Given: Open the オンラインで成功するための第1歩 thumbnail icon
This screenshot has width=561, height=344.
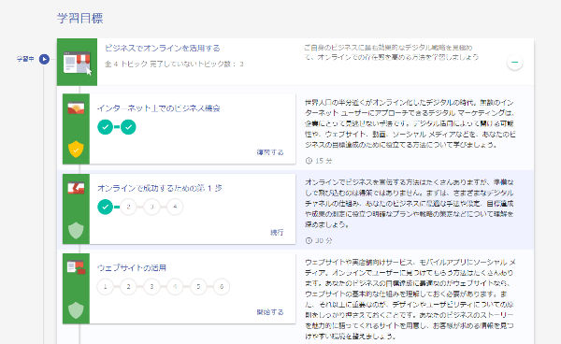Looking at the screenshot, I should pyautogui.click(x=76, y=188).
